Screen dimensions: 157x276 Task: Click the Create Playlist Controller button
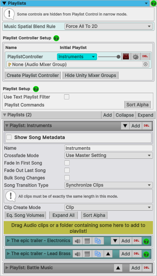33,75
